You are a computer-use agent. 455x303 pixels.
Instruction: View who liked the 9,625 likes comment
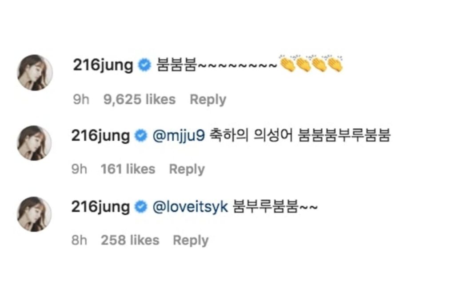click(139, 99)
